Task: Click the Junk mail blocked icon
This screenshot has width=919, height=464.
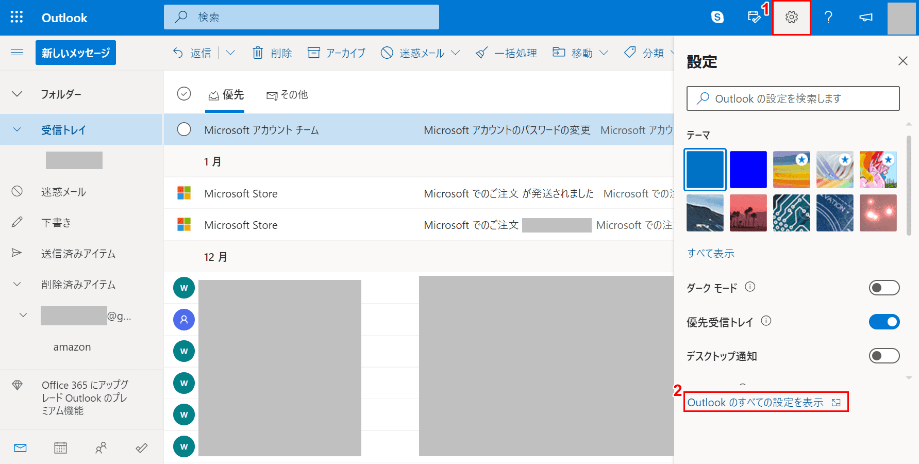Action: (387, 52)
